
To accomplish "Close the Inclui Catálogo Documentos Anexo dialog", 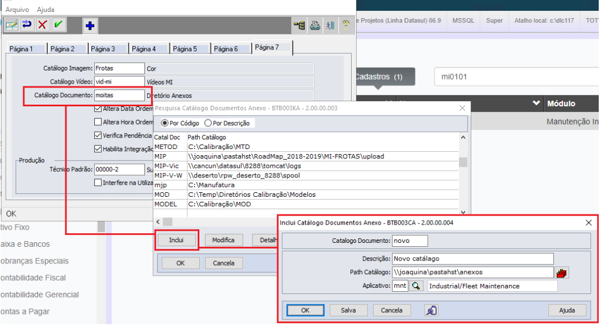I will tap(589, 222).
